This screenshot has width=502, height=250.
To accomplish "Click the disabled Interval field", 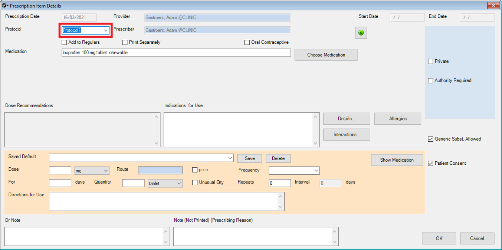I will click(331, 183).
